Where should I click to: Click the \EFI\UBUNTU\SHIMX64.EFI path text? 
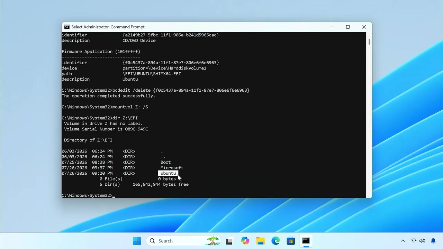(152, 74)
